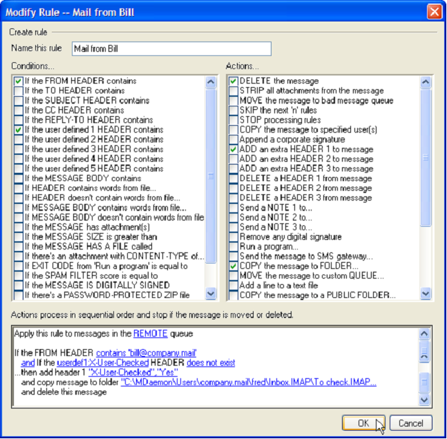Check 'HEADER contains words from file...'
Viewport: 447px width, 439px height.
18,188
